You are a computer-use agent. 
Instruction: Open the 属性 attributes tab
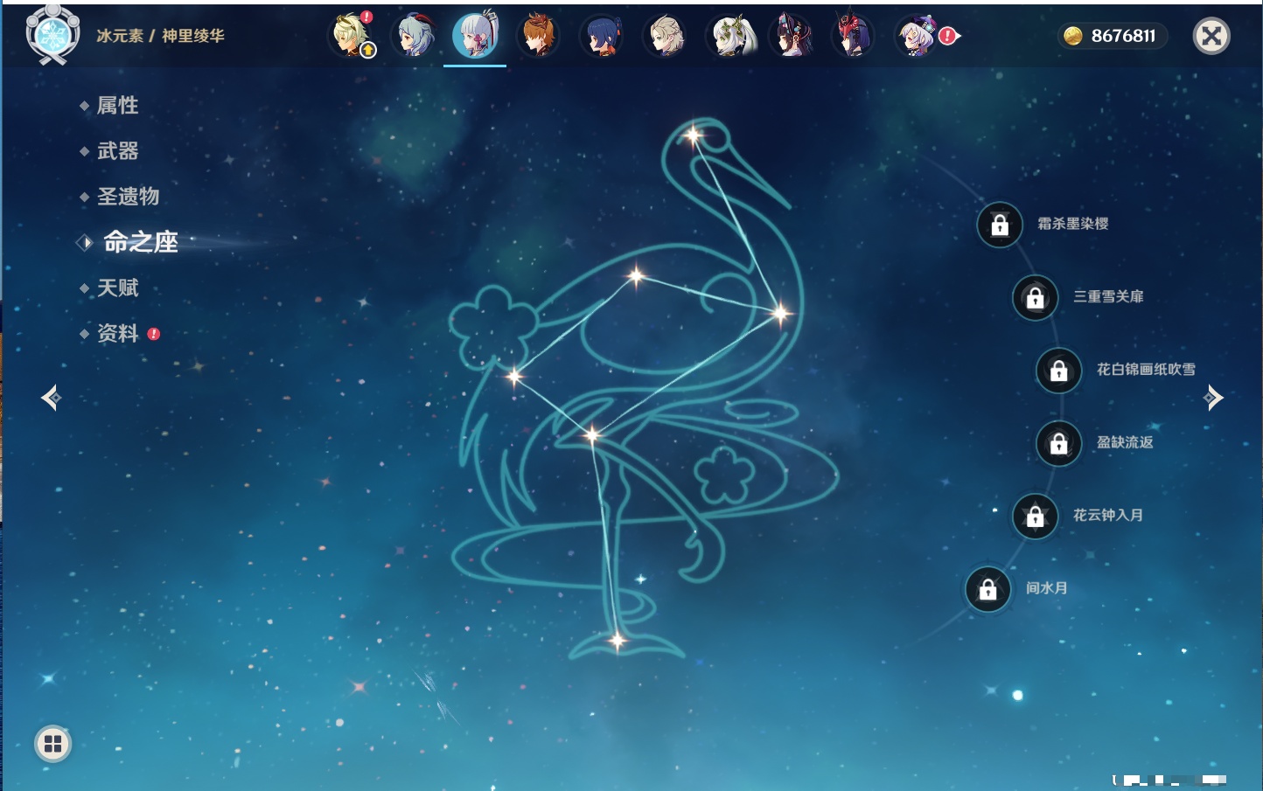(x=117, y=106)
